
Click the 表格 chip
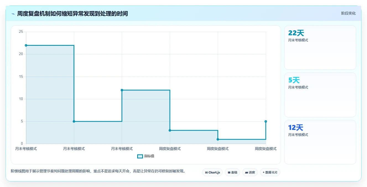pyautogui.click(x=232, y=172)
